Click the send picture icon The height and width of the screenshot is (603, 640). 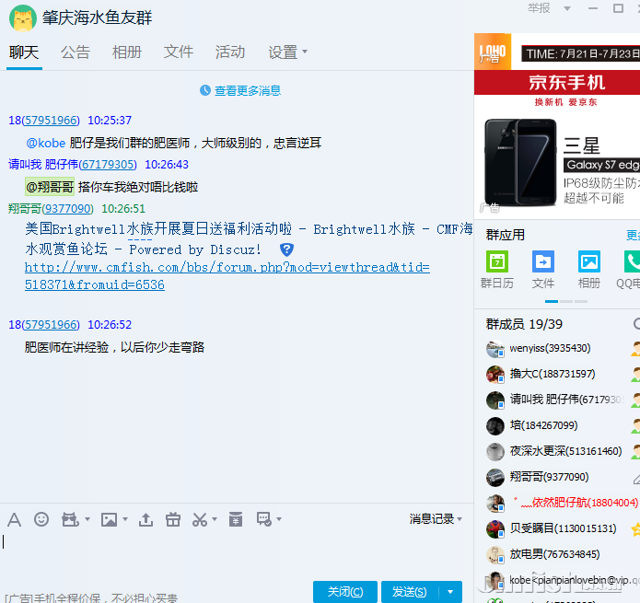[109, 519]
